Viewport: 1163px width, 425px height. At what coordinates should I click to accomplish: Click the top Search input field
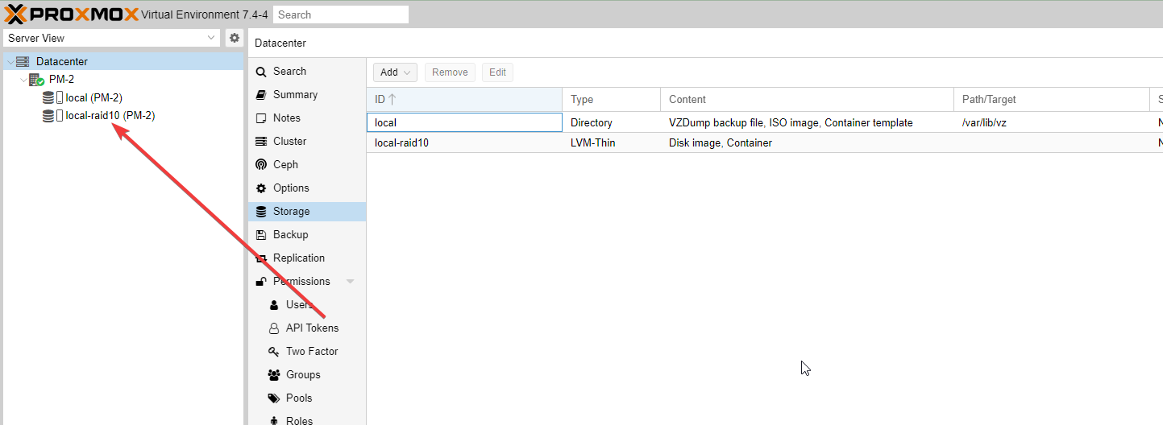click(x=341, y=14)
